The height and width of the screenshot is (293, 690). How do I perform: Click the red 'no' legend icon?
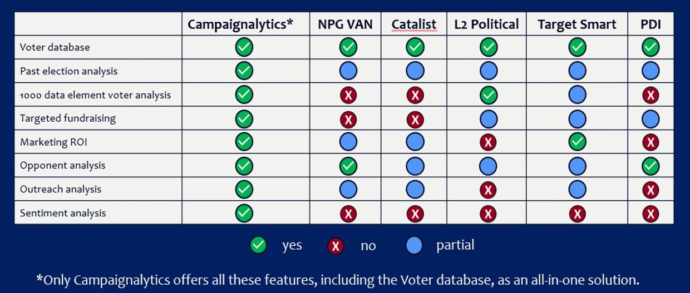point(336,246)
